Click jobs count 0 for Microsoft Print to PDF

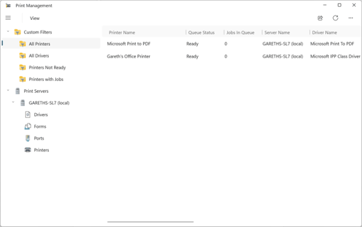pyautogui.click(x=226, y=44)
